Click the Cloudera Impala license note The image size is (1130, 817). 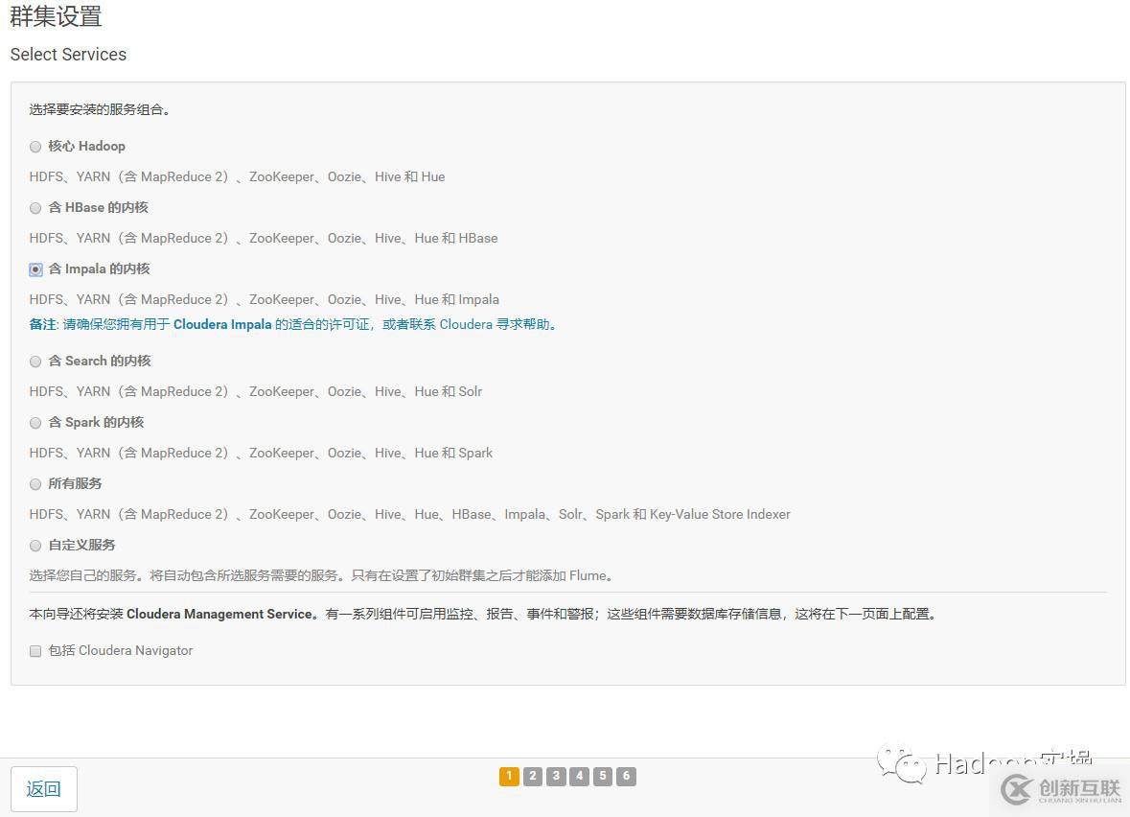294,324
